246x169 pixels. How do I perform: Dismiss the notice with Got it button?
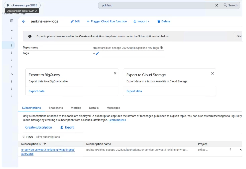pos(239,36)
